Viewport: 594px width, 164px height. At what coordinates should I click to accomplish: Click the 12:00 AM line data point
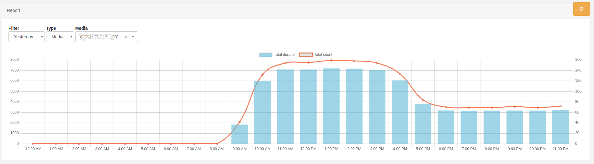[x=33, y=144]
